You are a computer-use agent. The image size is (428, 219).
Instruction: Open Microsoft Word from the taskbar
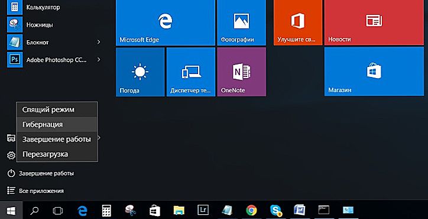click(300, 211)
